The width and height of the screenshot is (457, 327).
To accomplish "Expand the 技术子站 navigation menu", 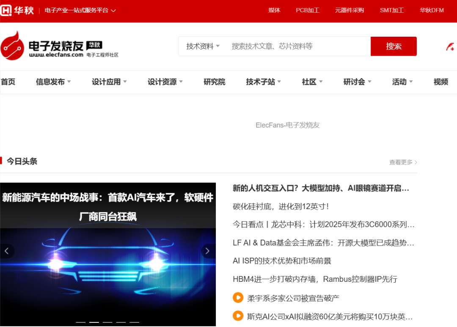I will [264, 82].
